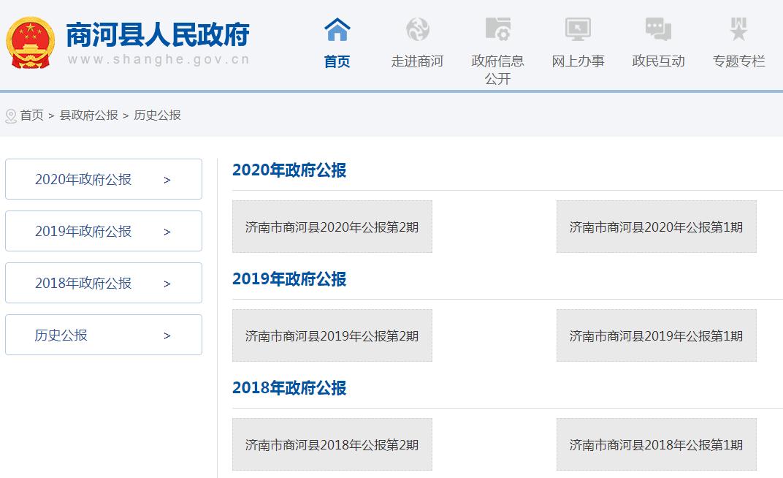Image resolution: width=783 pixels, height=478 pixels.
Task: Click the www.shanghe.gov.cn address text
Action: click(158, 59)
